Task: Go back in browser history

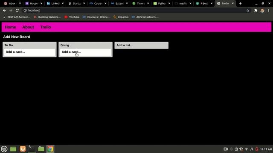Action: click(x=4, y=10)
